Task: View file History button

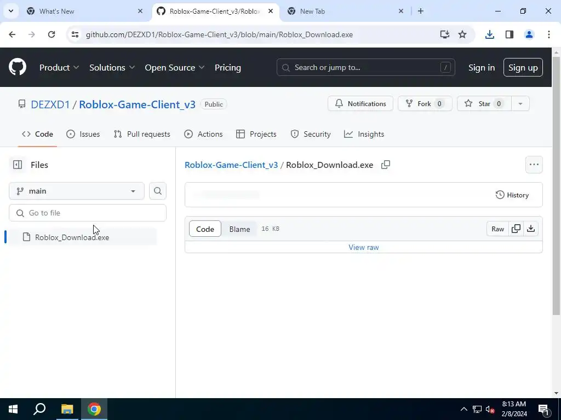Action: tap(512, 195)
